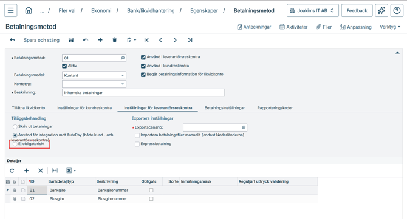
Task: Collapse the form header section arrow
Action: (397, 53)
